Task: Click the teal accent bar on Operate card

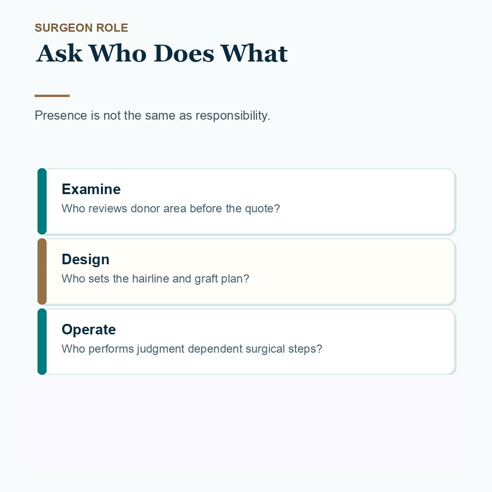Action: point(42,342)
